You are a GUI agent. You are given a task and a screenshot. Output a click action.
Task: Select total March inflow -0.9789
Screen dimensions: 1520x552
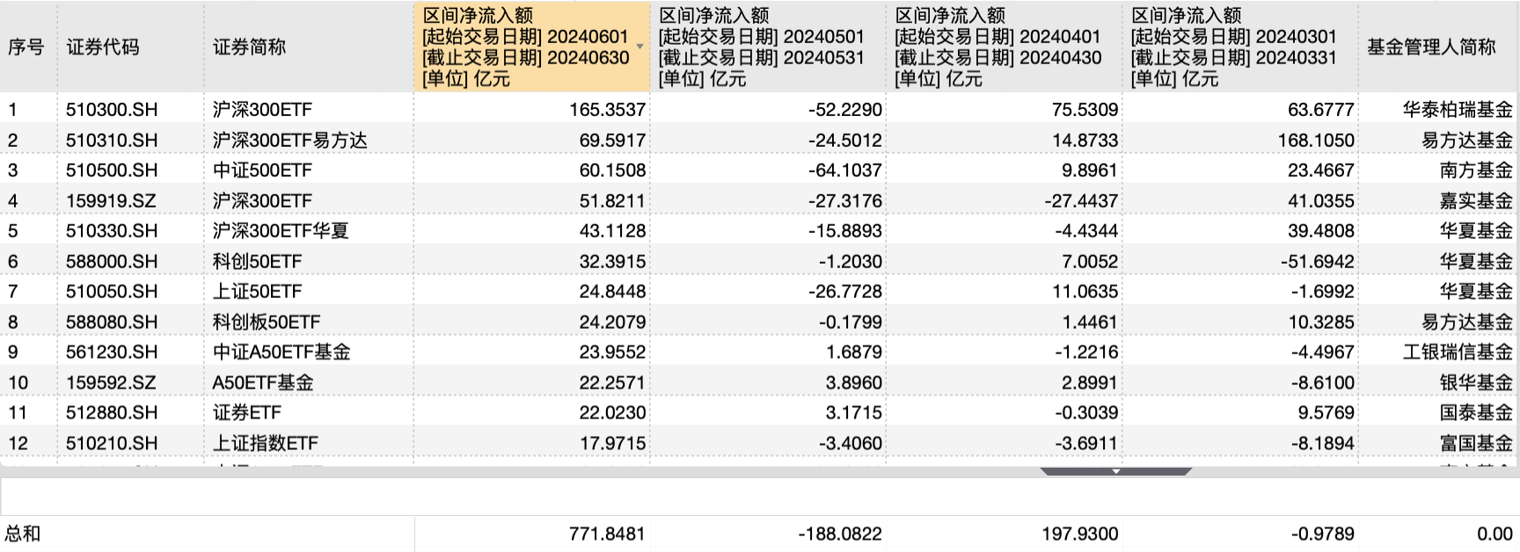coord(1322,534)
